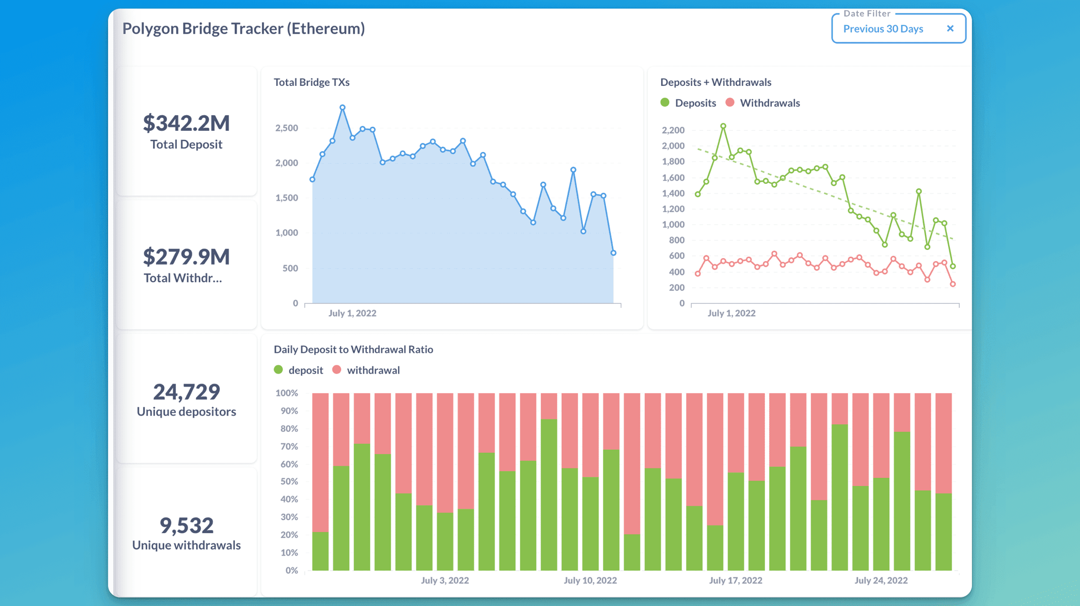This screenshot has width=1080, height=606.
Task: Select last pink Withdrawals data point
Action: point(953,284)
